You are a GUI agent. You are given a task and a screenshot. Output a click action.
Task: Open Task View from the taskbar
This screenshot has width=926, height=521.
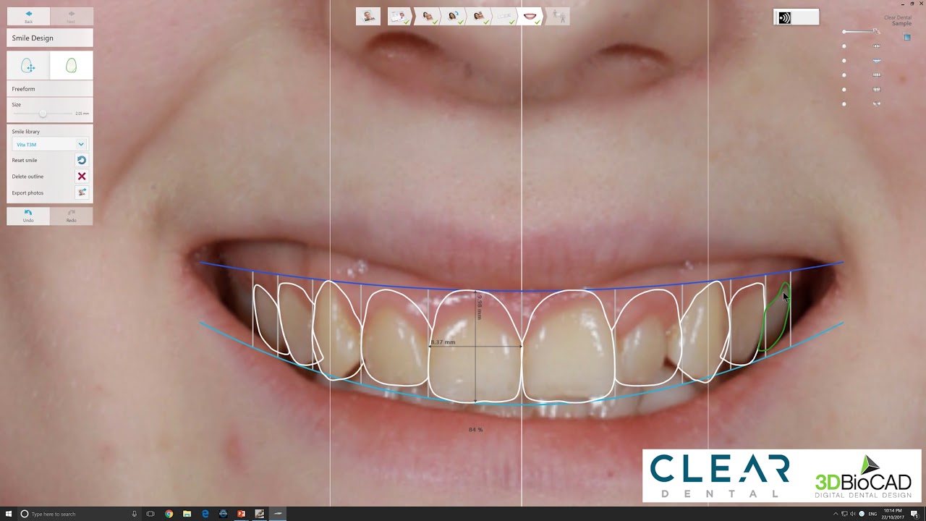[151, 514]
